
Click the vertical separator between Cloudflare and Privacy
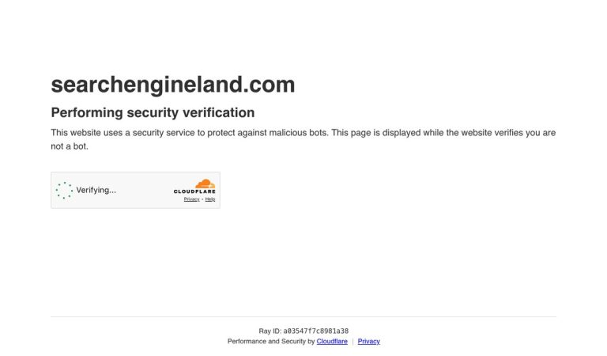(353, 341)
